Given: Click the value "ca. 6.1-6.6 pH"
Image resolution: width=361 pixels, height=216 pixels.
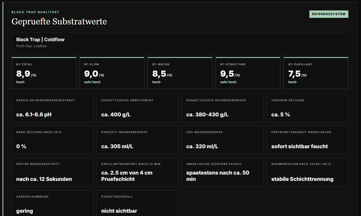Looking at the screenshot, I should [34, 114].
